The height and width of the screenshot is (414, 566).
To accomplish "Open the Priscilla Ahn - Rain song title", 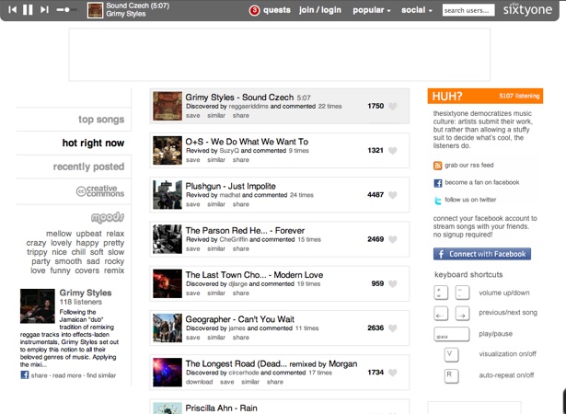I will 221,408.
